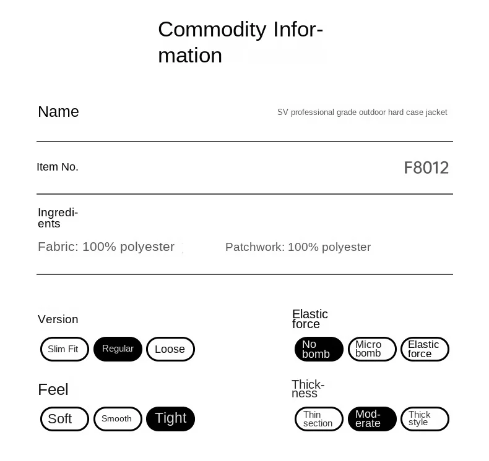Click the item number F8012
The image size is (489, 461).
(x=426, y=168)
